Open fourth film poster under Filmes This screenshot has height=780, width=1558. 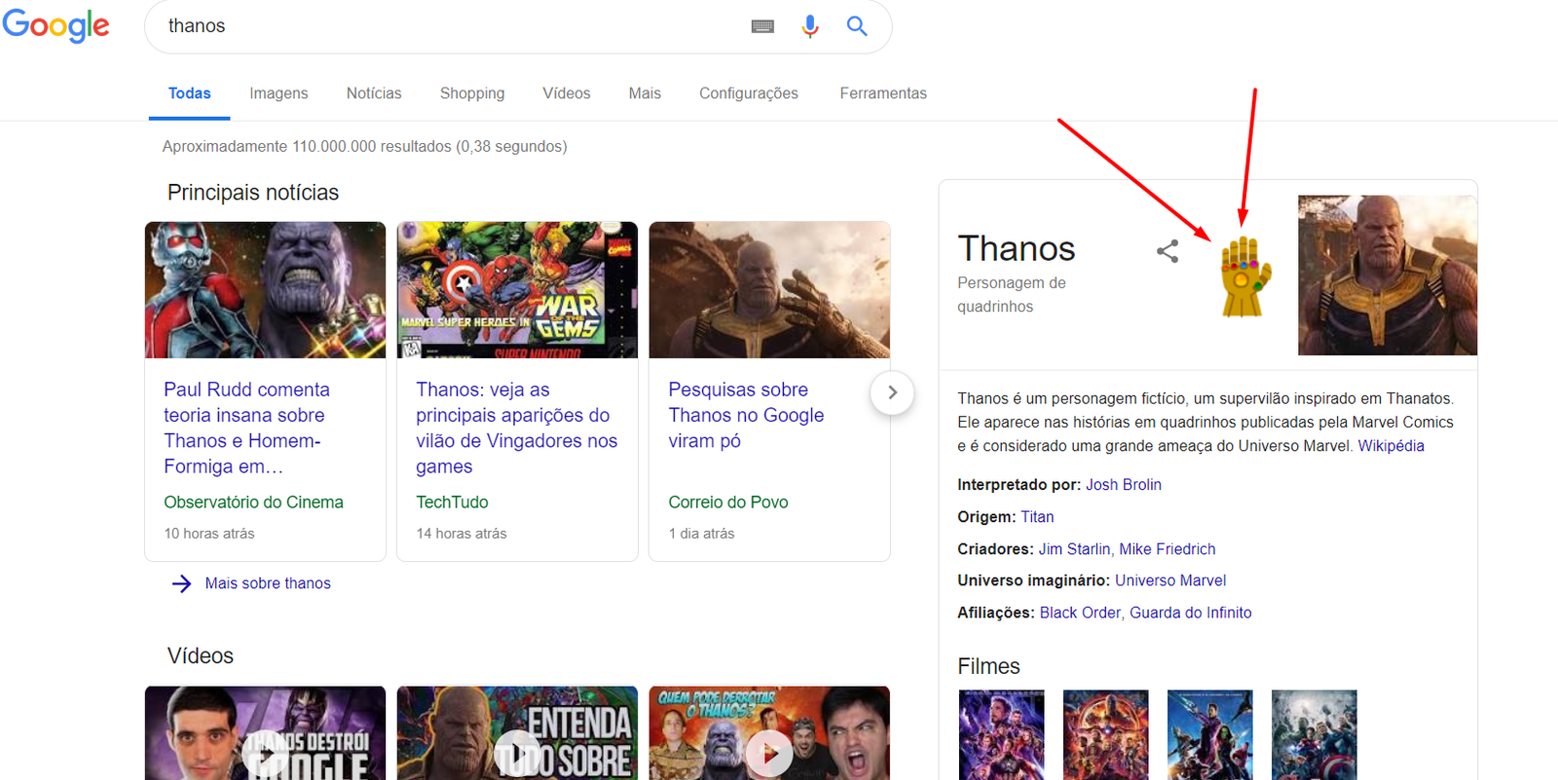(1315, 735)
